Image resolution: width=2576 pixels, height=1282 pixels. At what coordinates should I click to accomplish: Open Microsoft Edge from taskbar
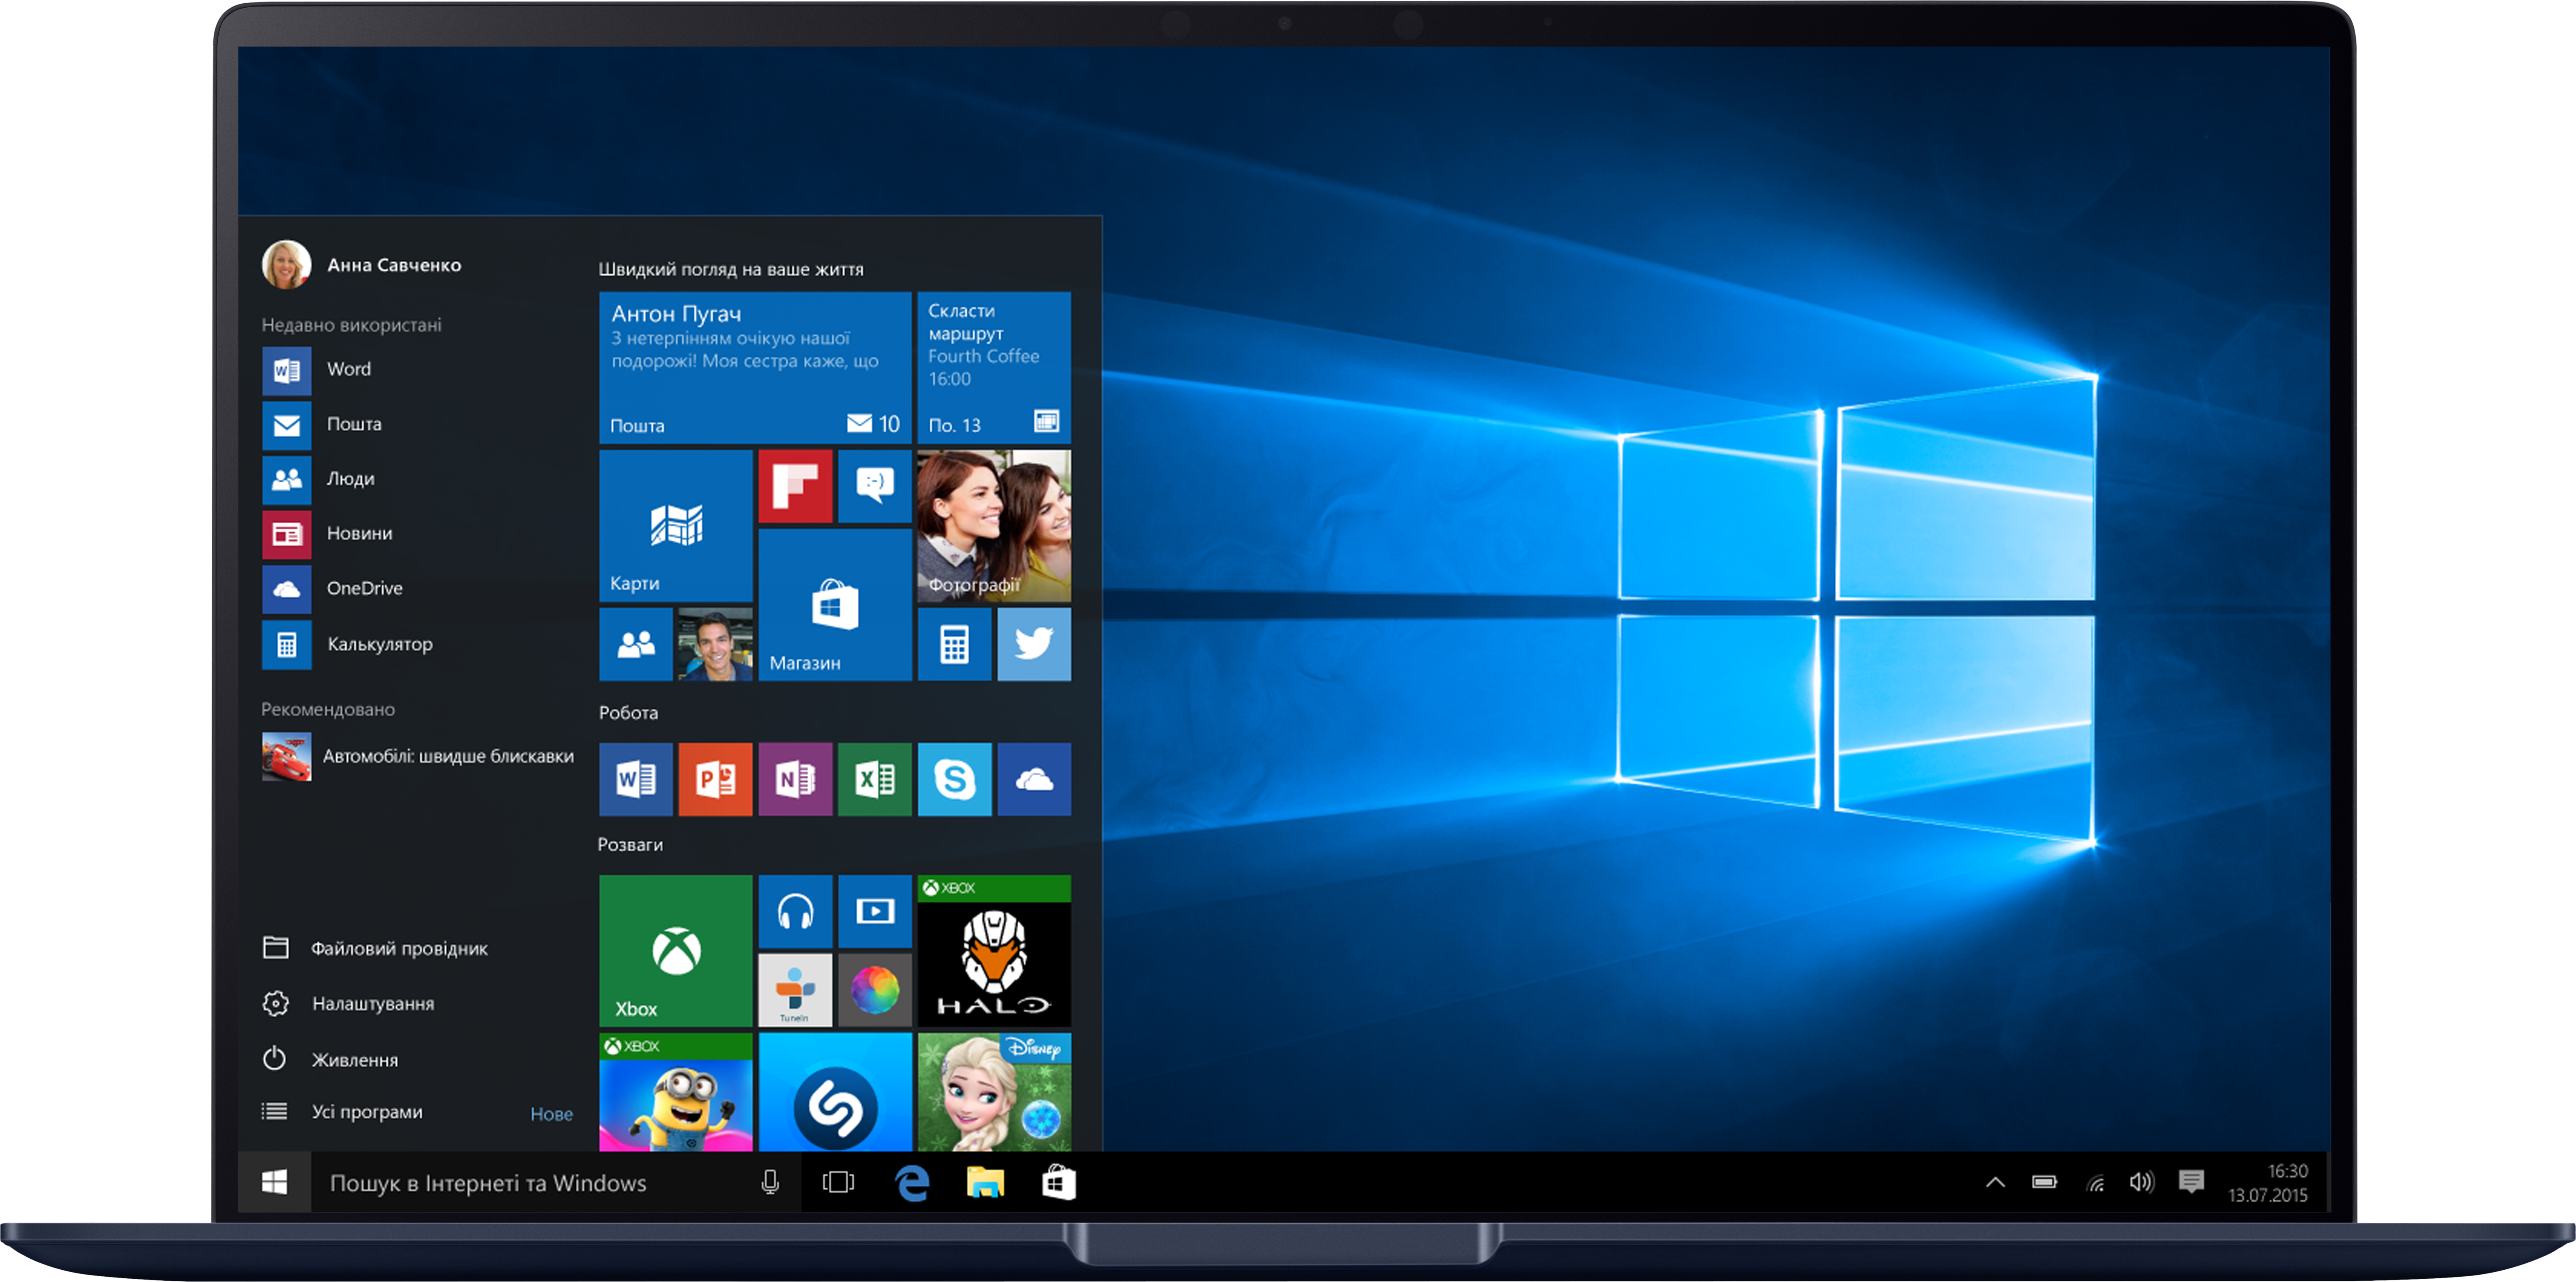pos(912,1183)
